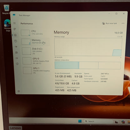The height and width of the screenshot is (130, 130).
Task: Click the Committed value 4.6/18.6 GB
Action: coord(62,83)
